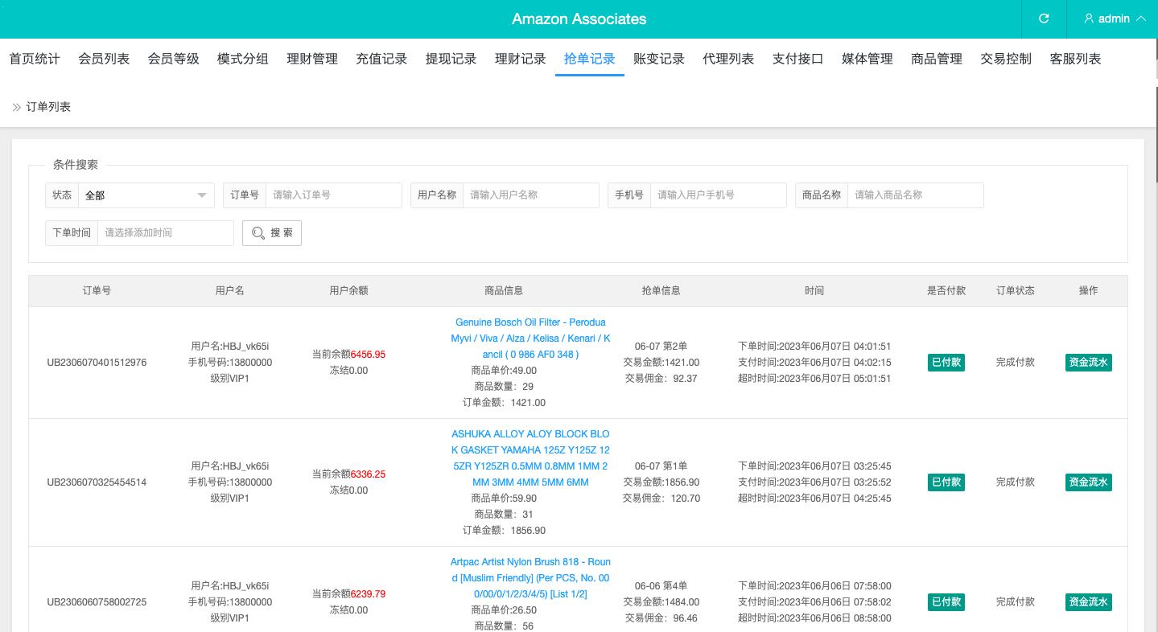Go to the 充值记录 tab
This screenshot has height=632, width=1158.
381,59
